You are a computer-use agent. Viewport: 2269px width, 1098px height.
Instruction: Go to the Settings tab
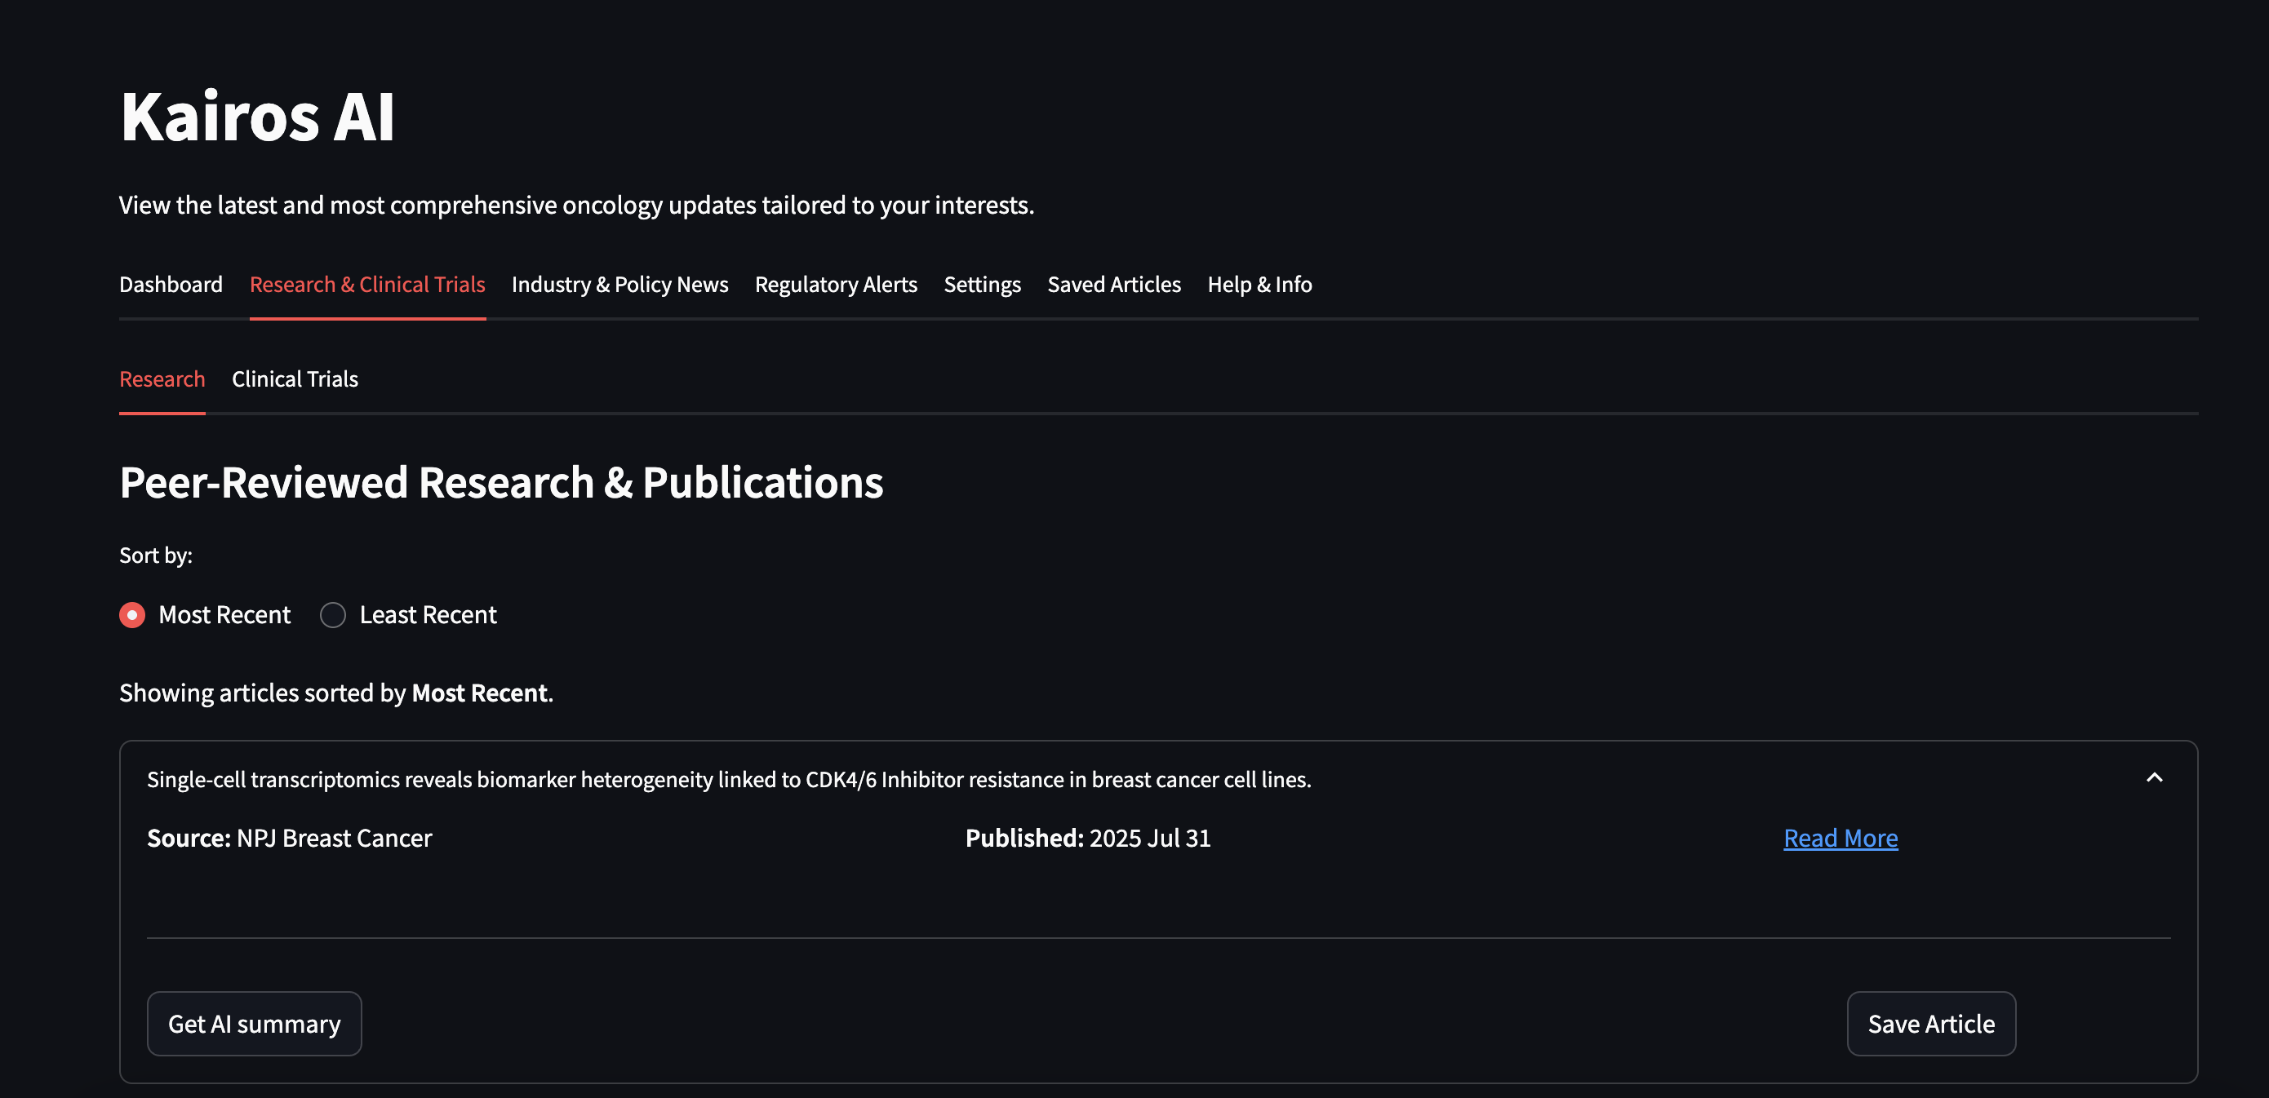coord(982,285)
